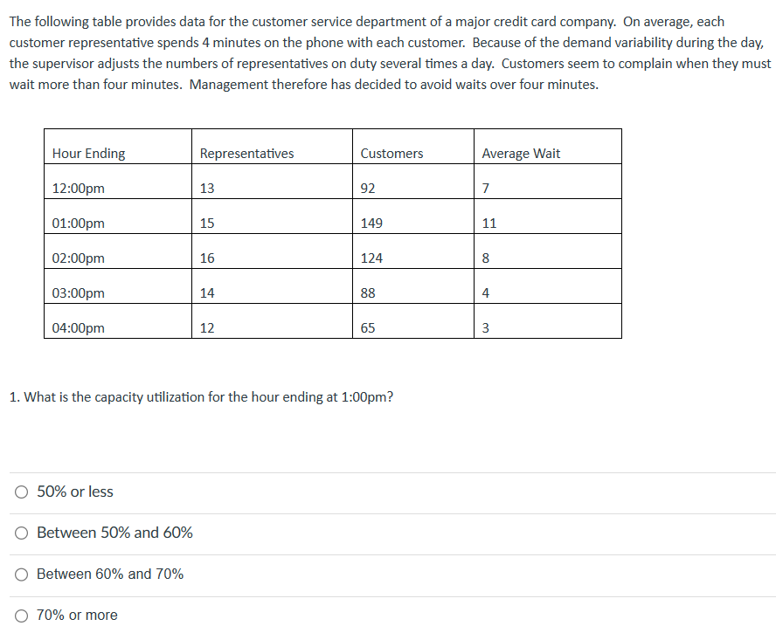Image resolution: width=776 pixels, height=633 pixels.
Task: Click the "Representatives" column header
Action: 244,153
